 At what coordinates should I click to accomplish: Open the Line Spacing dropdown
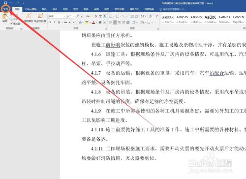135,22
